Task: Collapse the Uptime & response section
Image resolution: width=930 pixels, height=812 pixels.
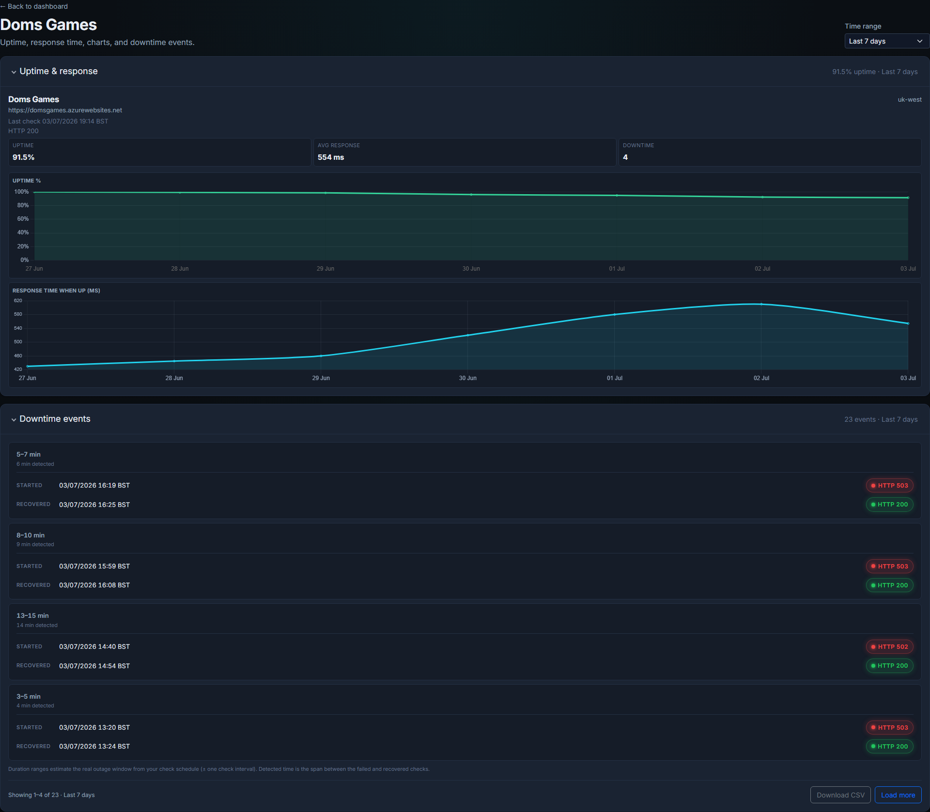Action: coord(54,71)
